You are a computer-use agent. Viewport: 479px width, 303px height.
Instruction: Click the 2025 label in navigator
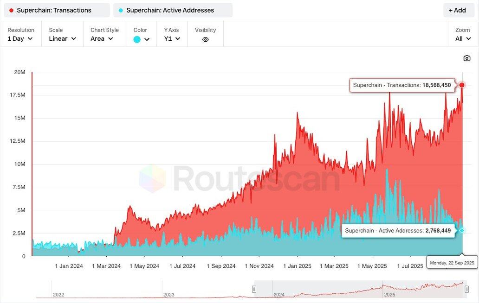coord(389,295)
